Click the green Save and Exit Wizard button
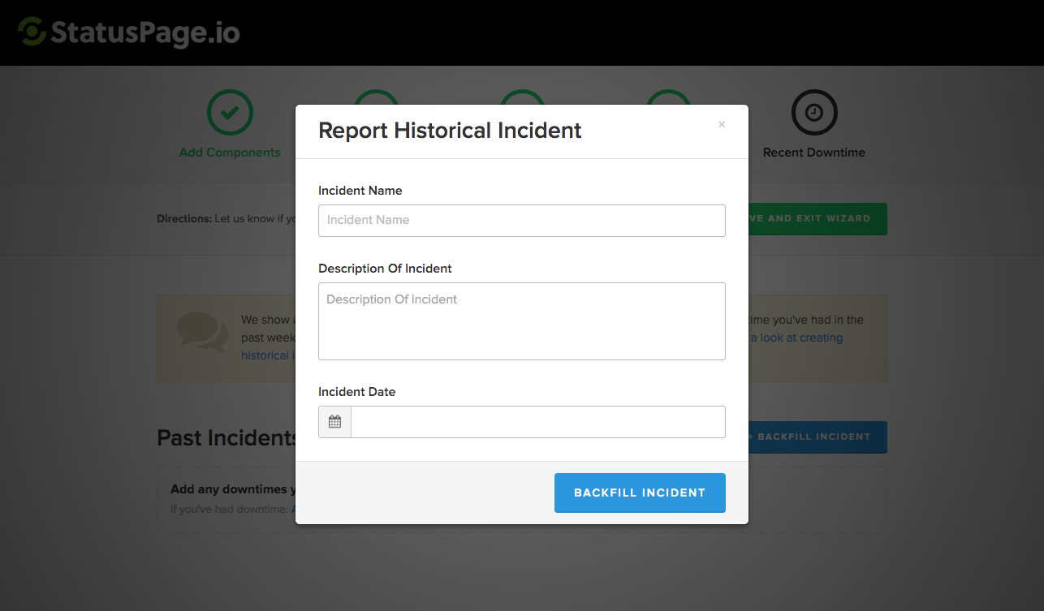 pyautogui.click(x=818, y=219)
